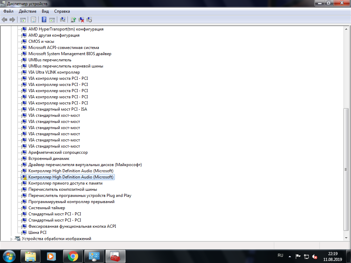Screen dimensions: 351x263
Task: Open the Справка menu
Action: tap(62, 11)
